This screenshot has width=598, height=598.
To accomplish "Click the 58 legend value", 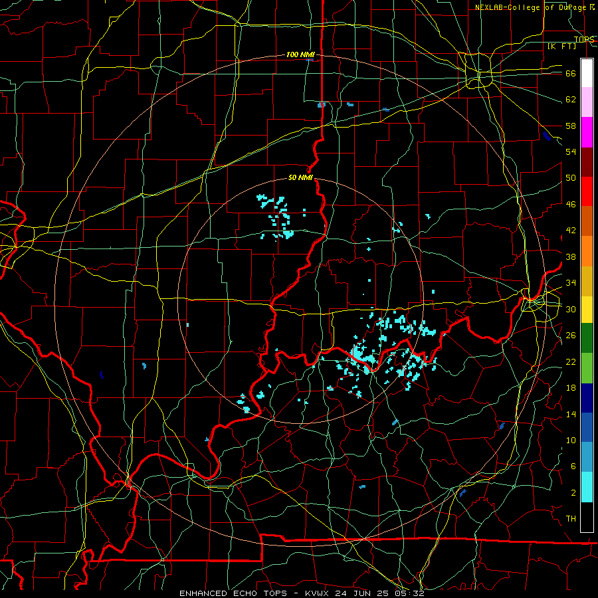I will [571, 126].
